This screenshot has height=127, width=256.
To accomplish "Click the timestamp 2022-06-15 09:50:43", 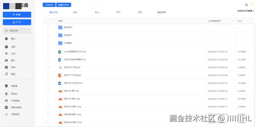I will pos(218,60).
